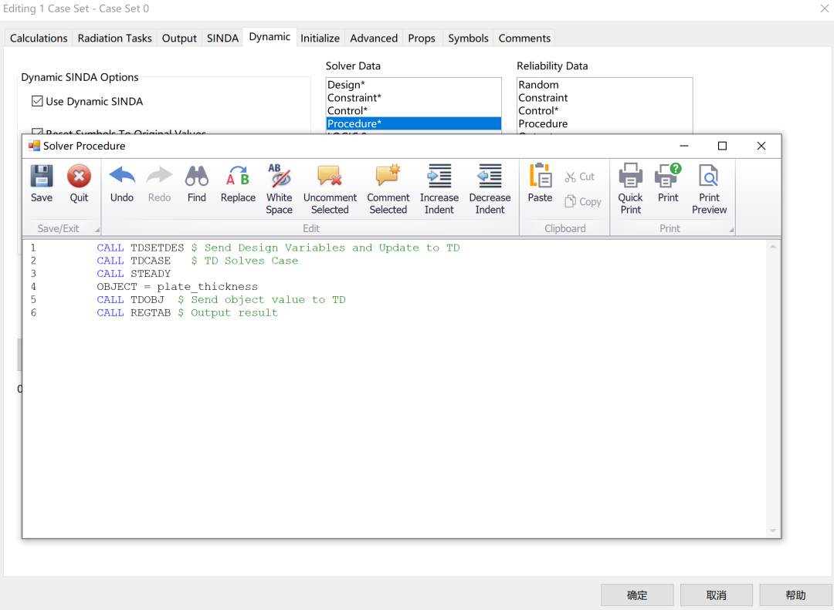This screenshot has width=834, height=610.
Task: Switch to Calculations tab
Action: pos(39,39)
